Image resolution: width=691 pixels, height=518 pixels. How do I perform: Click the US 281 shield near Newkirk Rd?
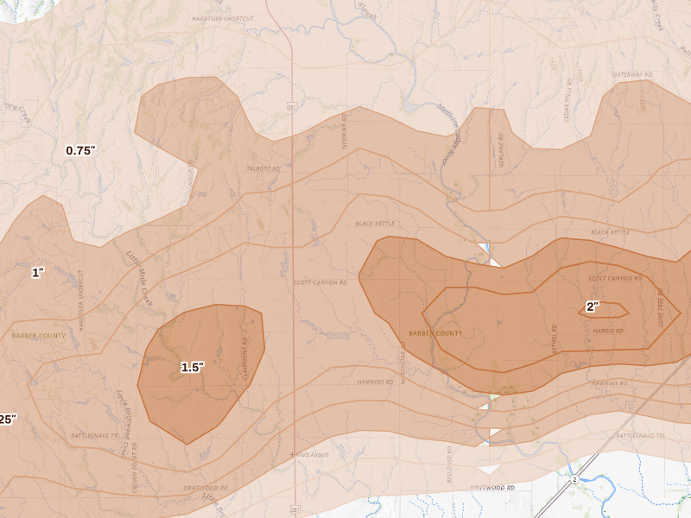[292, 106]
